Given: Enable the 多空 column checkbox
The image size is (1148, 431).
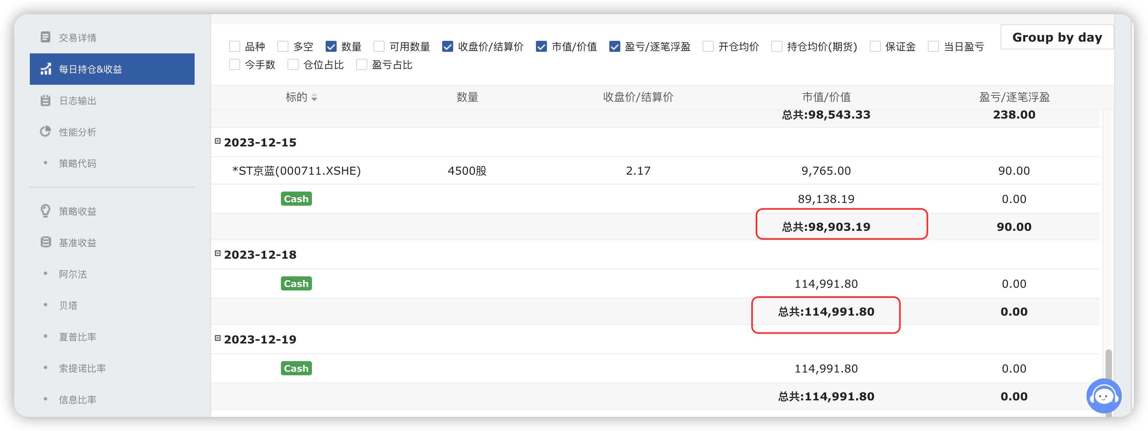Looking at the screenshot, I should click(x=282, y=46).
